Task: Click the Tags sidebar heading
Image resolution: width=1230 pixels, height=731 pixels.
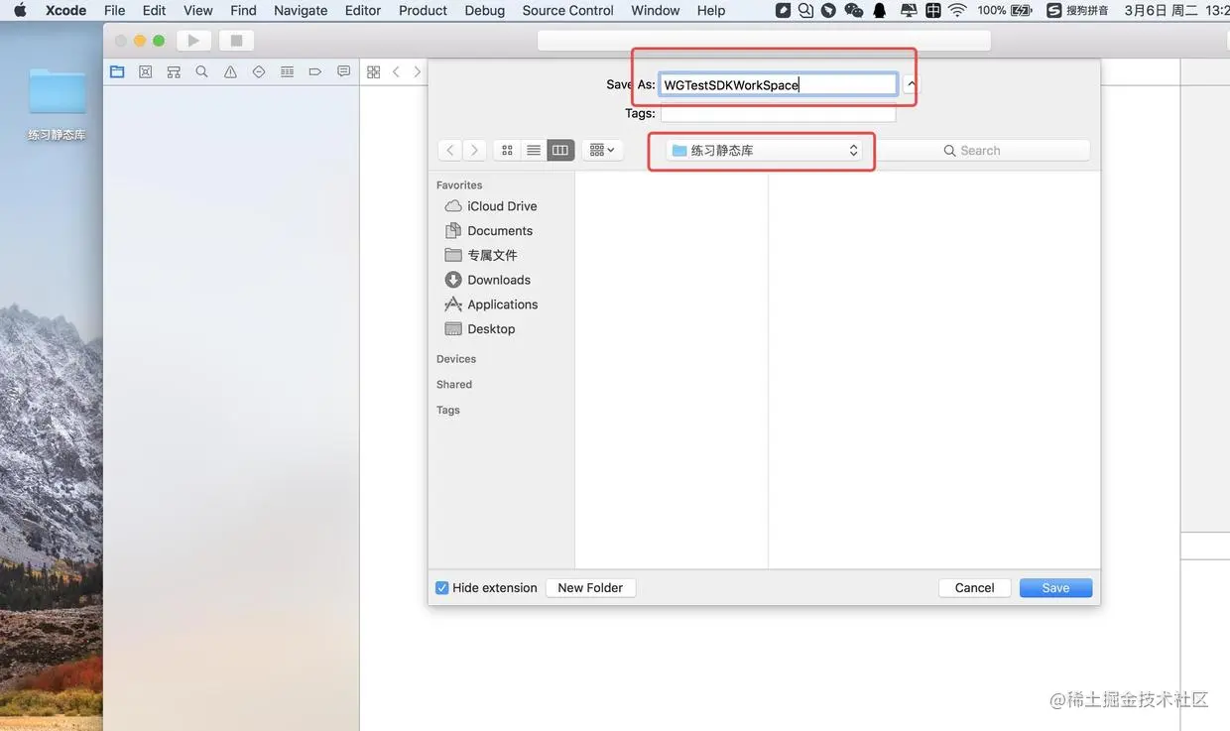Action: pos(448,410)
